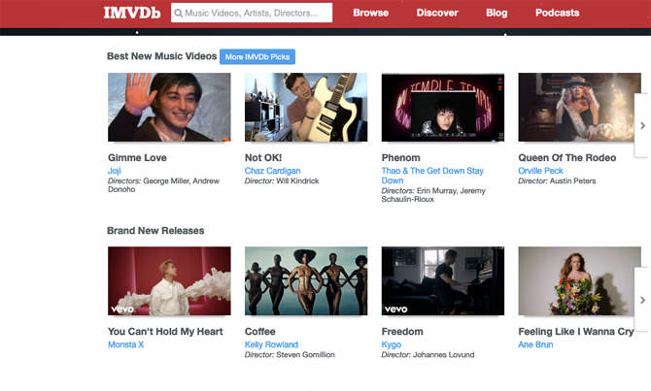The height and width of the screenshot is (391, 651).
Task: Open the Podcasts page
Action: tap(557, 13)
